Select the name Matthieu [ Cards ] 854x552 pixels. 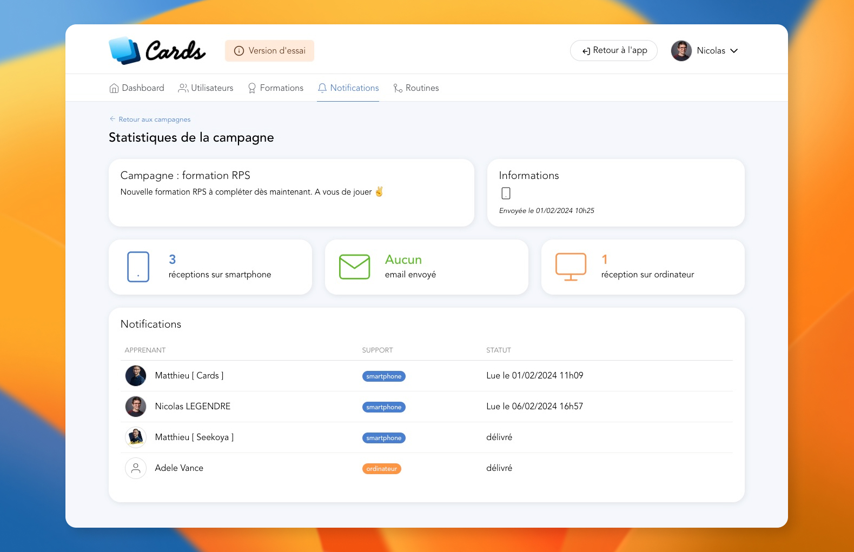coord(189,376)
